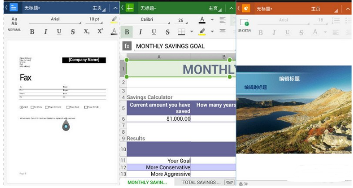Click the yellow highlight color in spreadsheet

click(x=202, y=32)
